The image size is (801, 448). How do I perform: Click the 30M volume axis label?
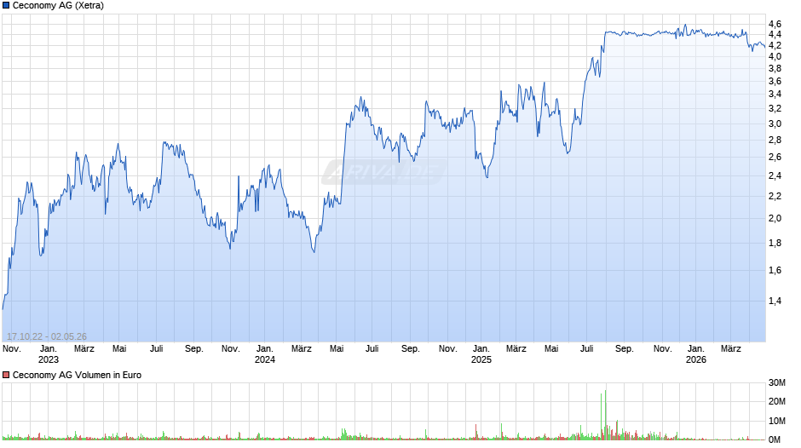(776, 382)
